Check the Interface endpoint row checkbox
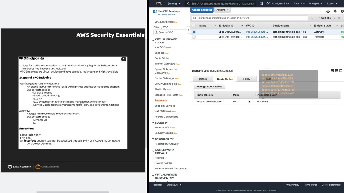Viewport: 344px width, 193px height. [x=194, y=37]
